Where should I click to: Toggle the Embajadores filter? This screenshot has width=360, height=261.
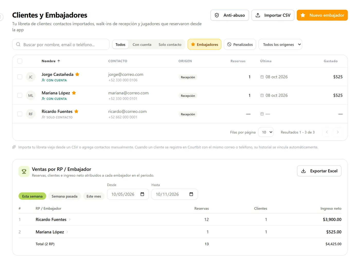[204, 44]
